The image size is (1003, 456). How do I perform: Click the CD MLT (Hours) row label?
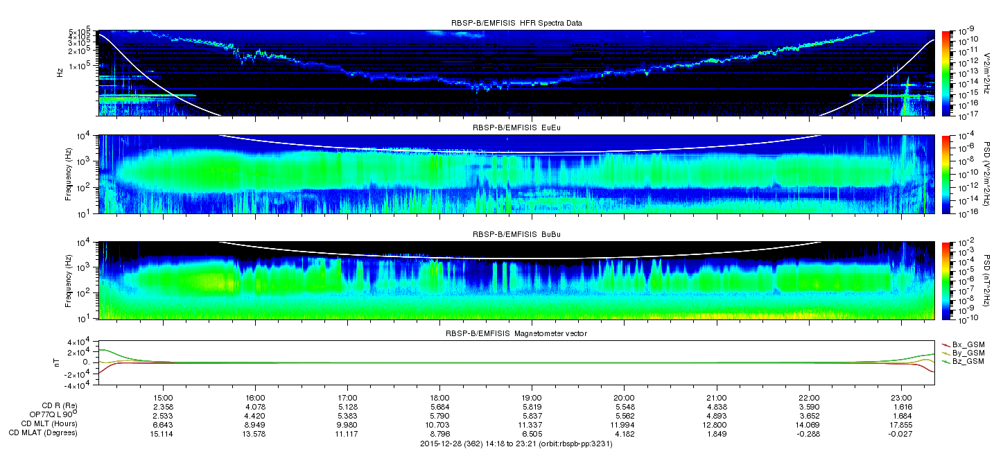pyautogui.click(x=49, y=423)
